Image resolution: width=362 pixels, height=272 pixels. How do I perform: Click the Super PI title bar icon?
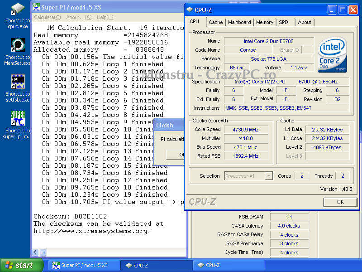point(36,7)
